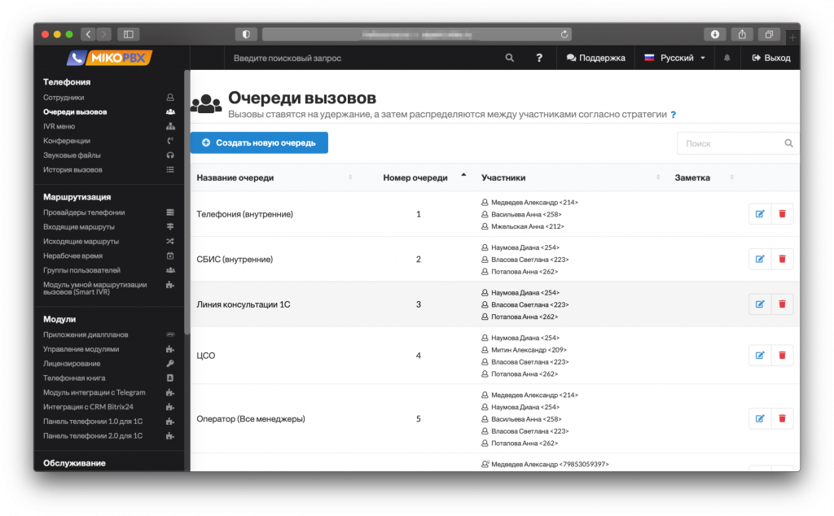Edit the Оператор (Все менеджеры) queue
The width and height of the screenshot is (834, 516).
[760, 418]
